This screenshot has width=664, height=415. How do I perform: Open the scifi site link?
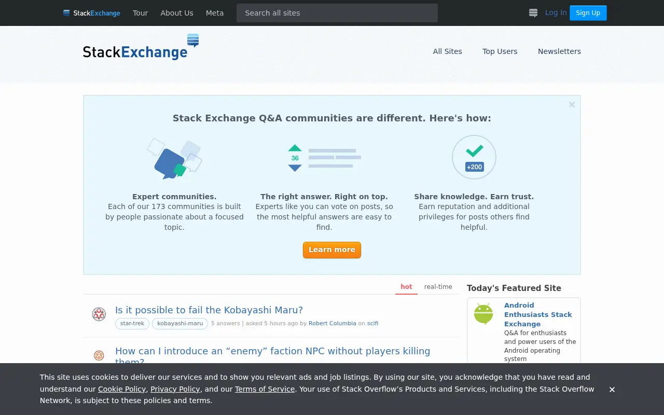click(372, 323)
